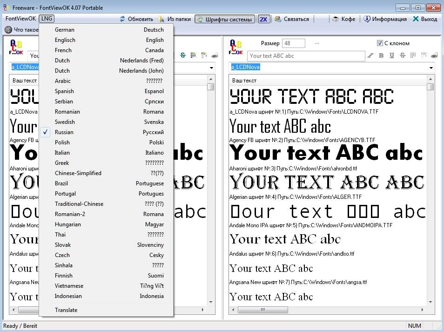
Task: Toggle the 'С клоном' checkbox
Action: [380, 43]
